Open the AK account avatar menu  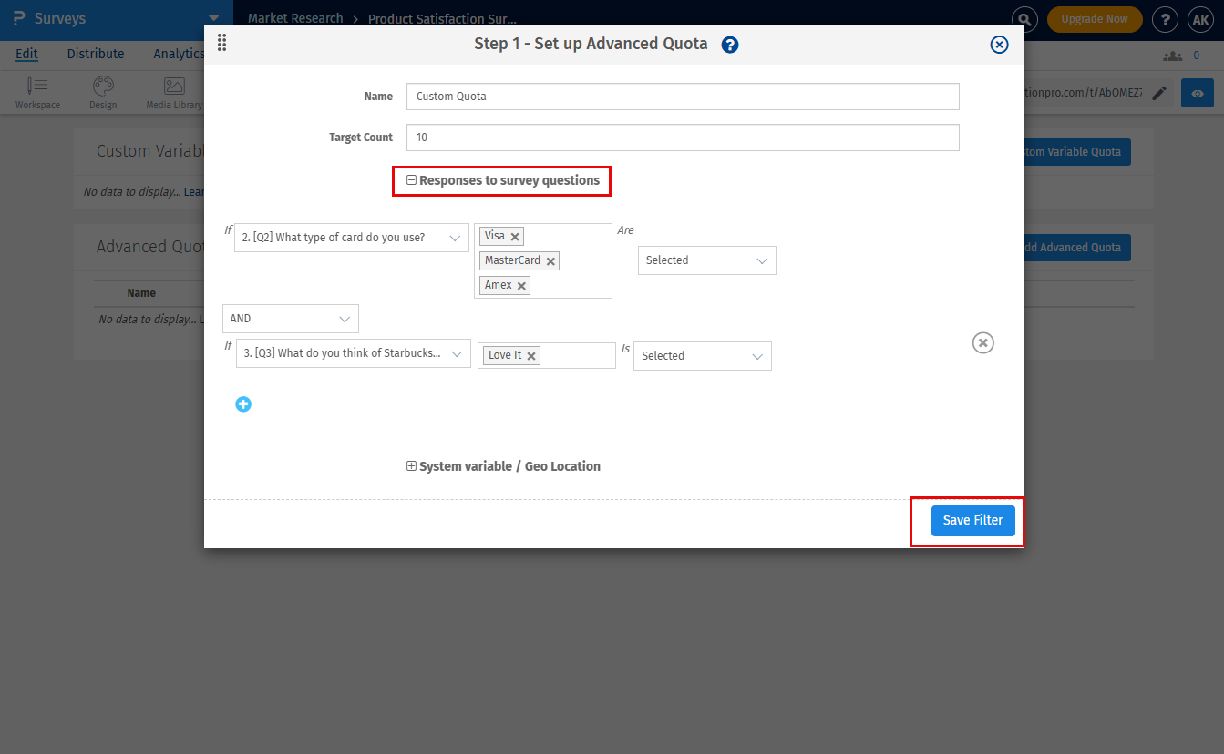click(x=1200, y=19)
